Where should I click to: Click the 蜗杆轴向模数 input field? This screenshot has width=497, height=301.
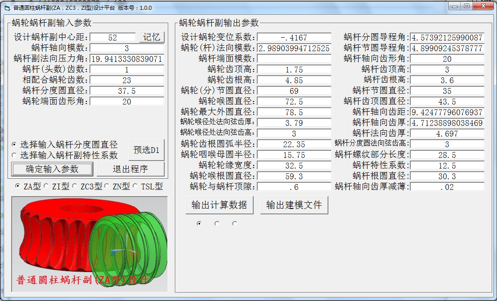click(x=127, y=48)
